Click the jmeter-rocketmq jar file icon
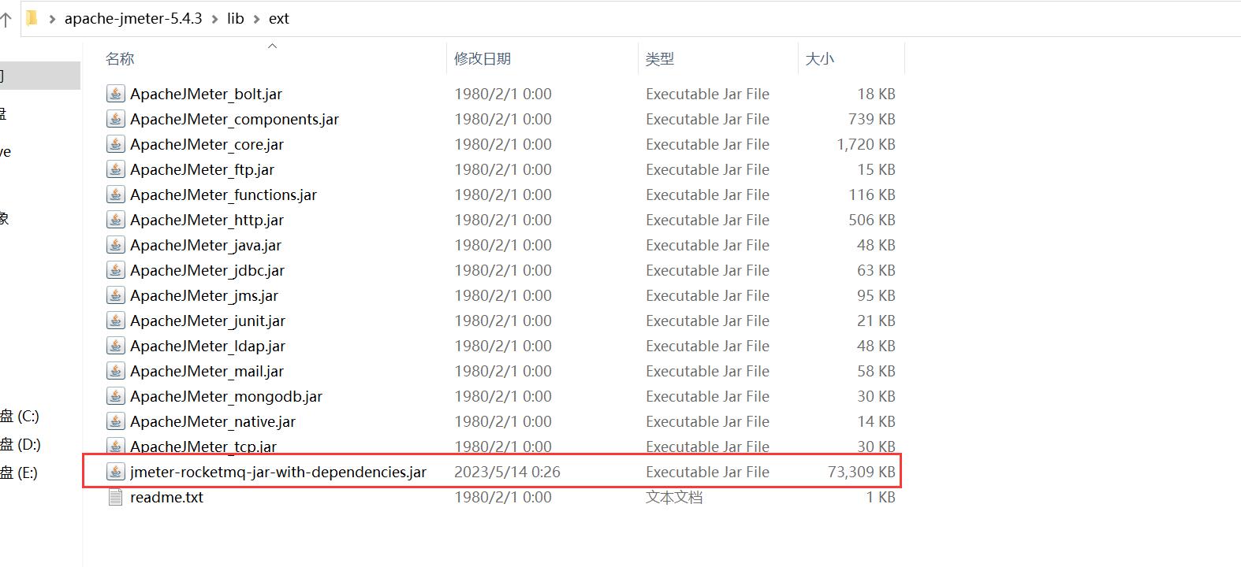 [x=115, y=472]
